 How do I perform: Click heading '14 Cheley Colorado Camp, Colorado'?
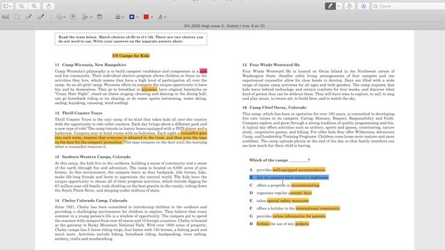(x=91, y=201)
